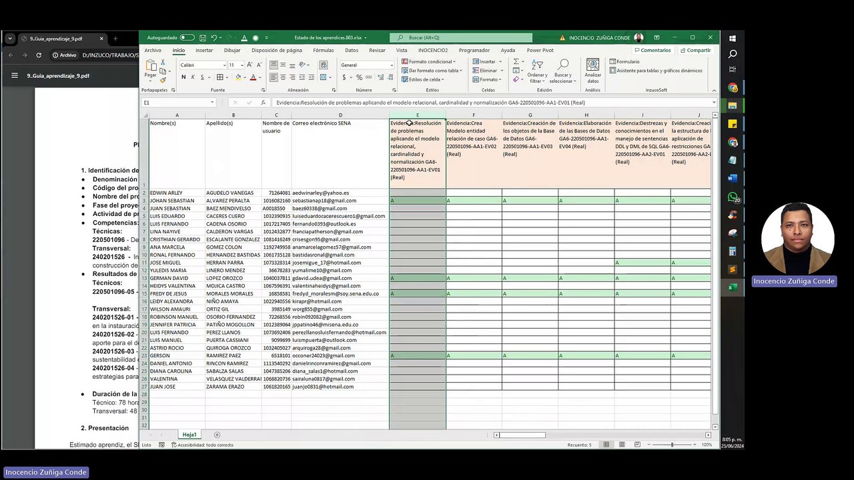Open the Buscar y seleccionar dropdown
Image resolution: width=854 pixels, height=480 pixels.
[x=562, y=71]
